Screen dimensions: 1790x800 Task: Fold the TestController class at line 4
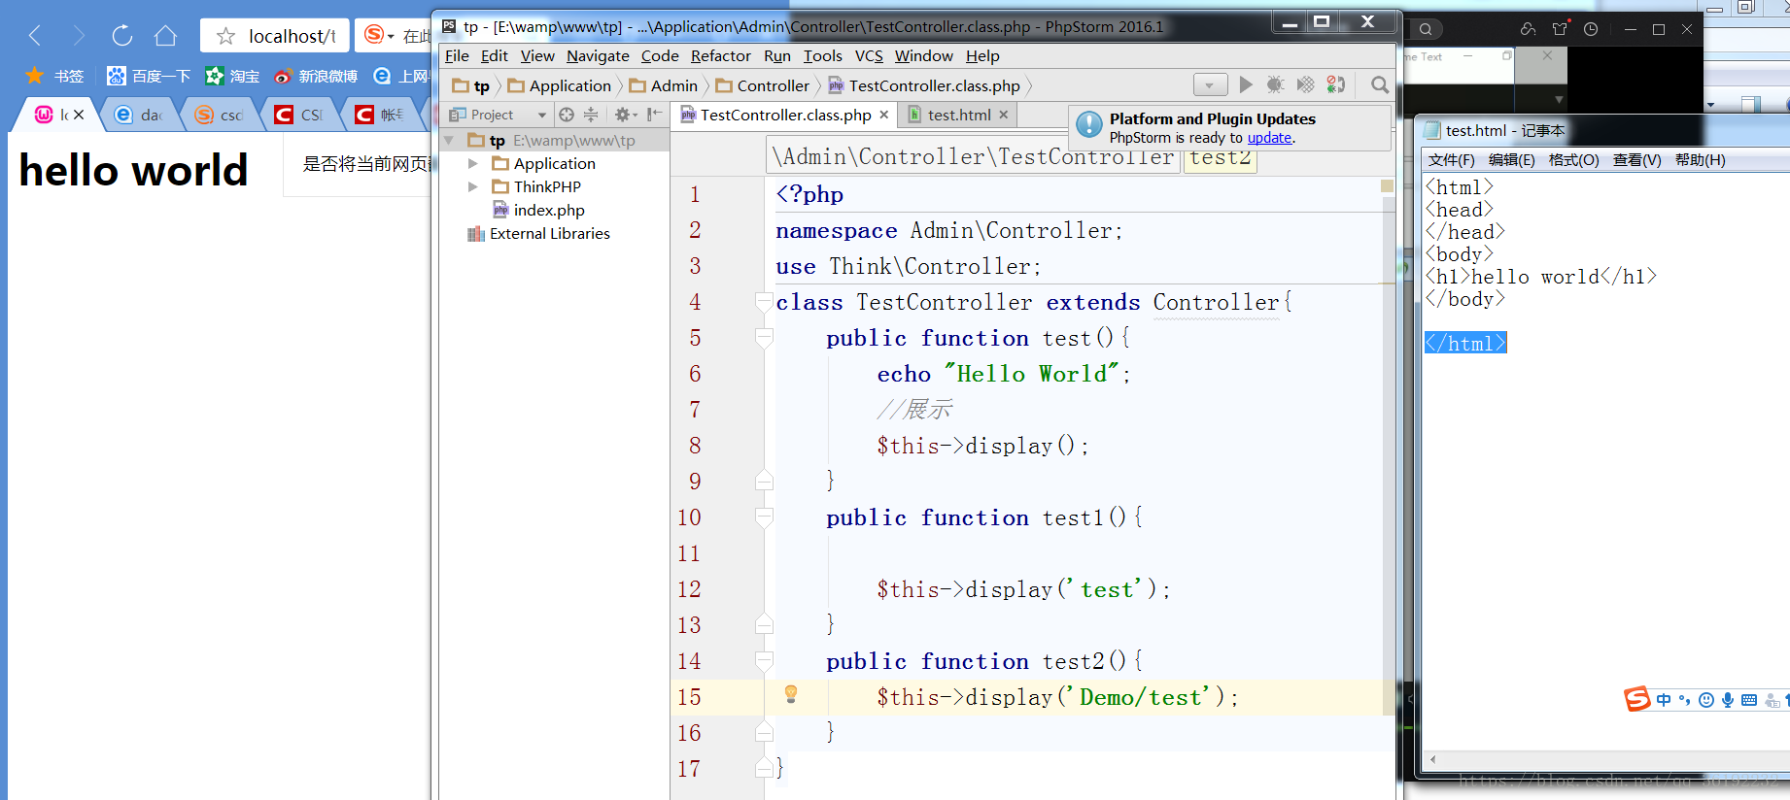tap(764, 302)
